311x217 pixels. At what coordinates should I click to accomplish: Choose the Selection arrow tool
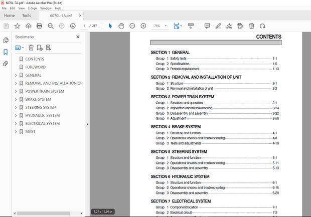coord(110,26)
